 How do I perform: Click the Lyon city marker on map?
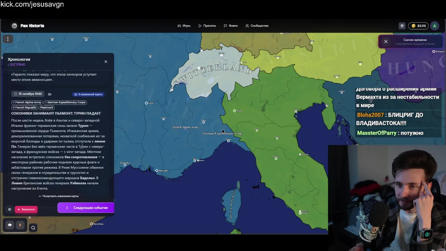click(x=146, y=103)
